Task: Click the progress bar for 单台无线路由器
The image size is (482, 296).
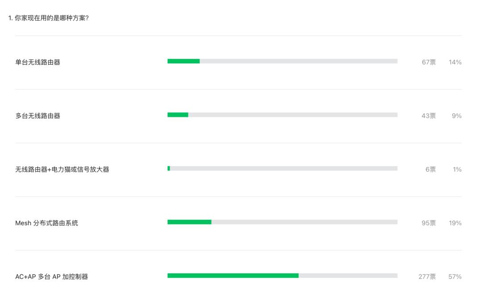Action: (x=282, y=61)
